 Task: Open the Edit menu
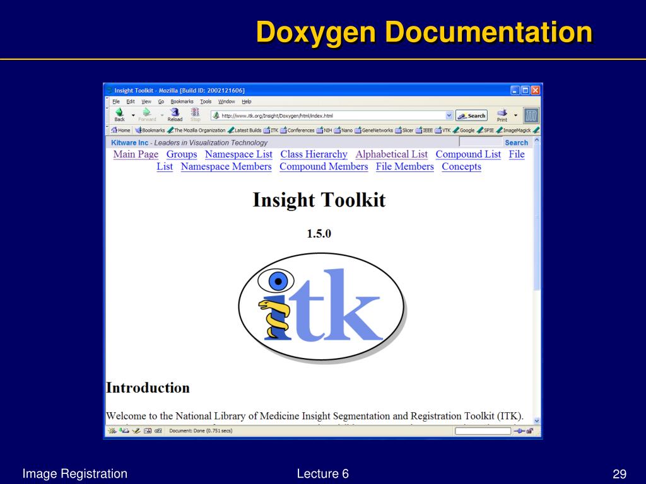131,101
